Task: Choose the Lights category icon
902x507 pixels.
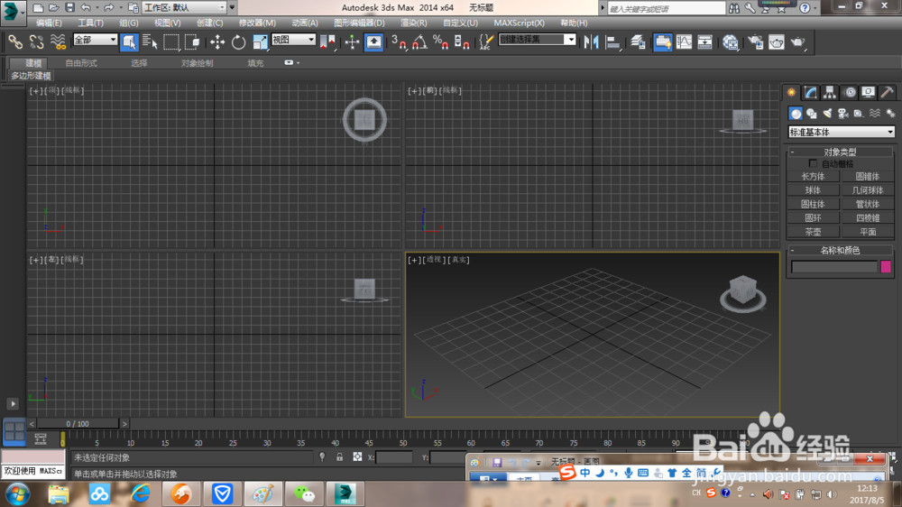Action: [827, 114]
